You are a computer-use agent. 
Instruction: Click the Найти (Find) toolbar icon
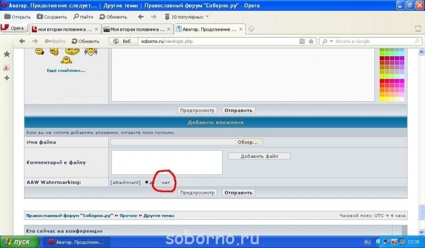coord(75,16)
